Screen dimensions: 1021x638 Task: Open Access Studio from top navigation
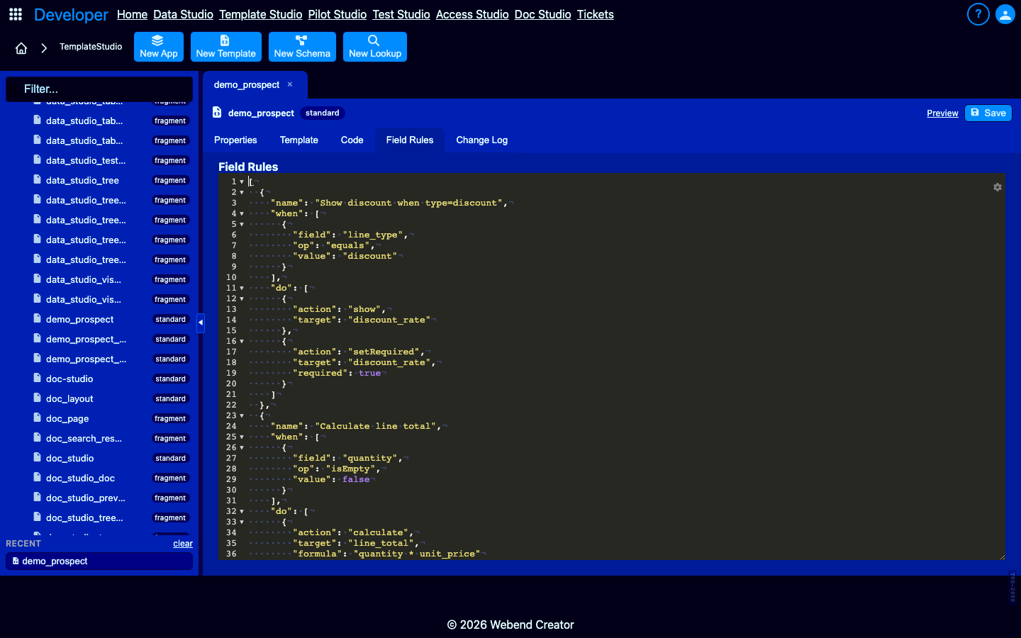click(472, 14)
